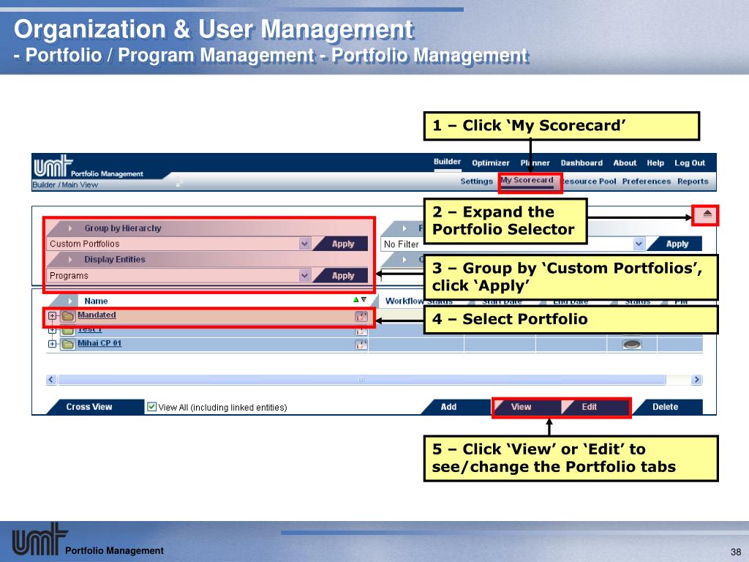Viewport: 749px width, 562px height.
Task: Click the calendar icon in the Mihai CP 01 row
Action: [361, 344]
